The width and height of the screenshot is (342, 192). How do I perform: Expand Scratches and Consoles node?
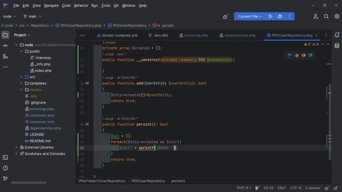(16, 154)
